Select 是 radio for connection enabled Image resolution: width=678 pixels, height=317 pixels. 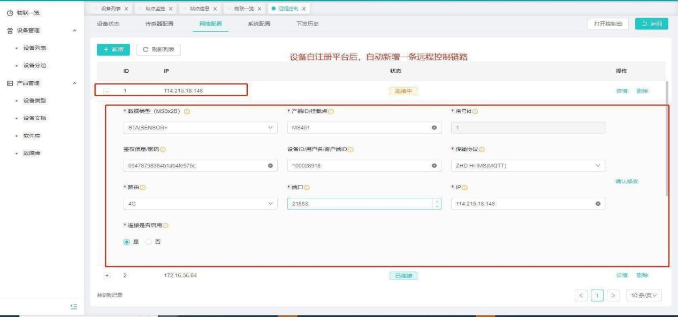127,242
